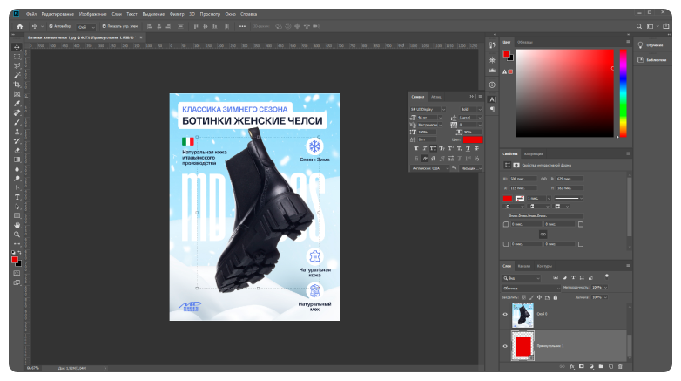Open the layer blend mode dropdown
Screen dimensions: 681x381
(529, 287)
